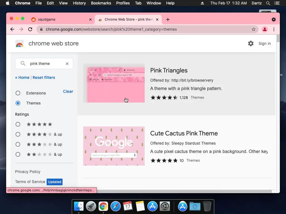
Task: Open the Privacy Policy link
Action: pyautogui.click(x=28, y=172)
